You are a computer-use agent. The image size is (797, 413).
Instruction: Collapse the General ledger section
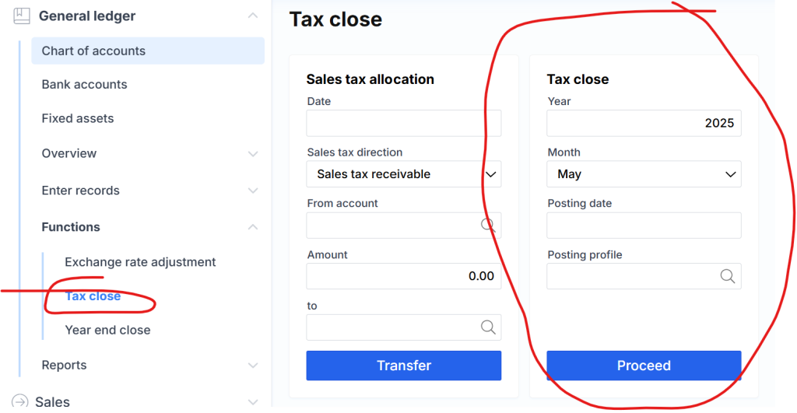click(x=252, y=16)
